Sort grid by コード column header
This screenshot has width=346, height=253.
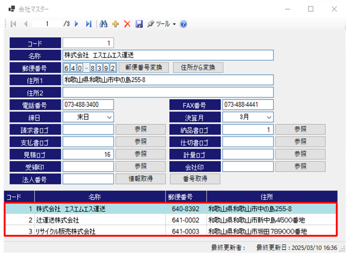pyautogui.click(x=19, y=196)
